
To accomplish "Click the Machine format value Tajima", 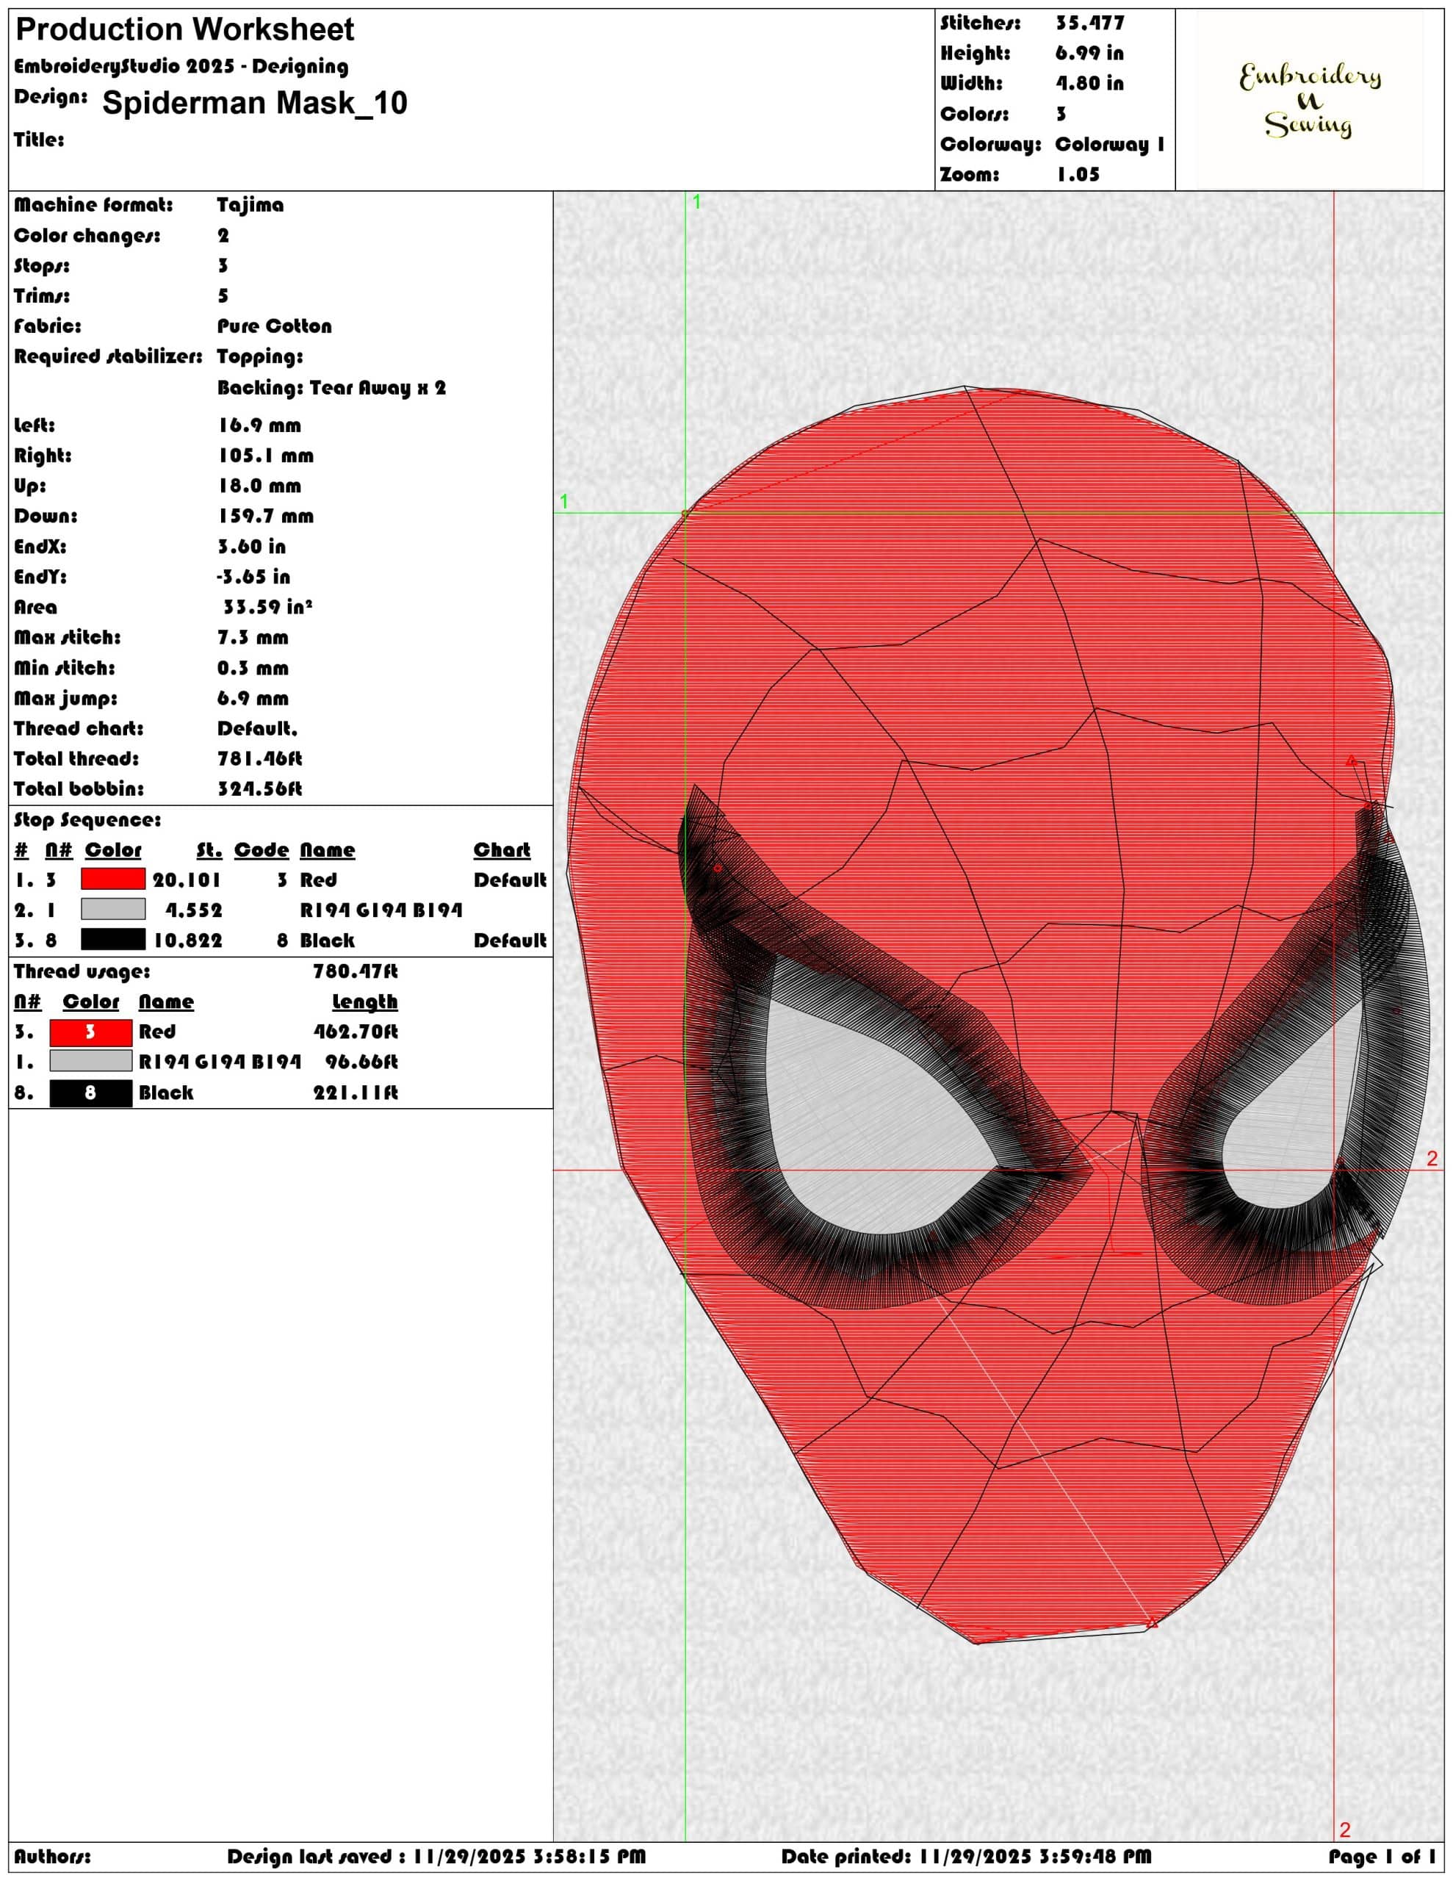I will click(x=250, y=205).
